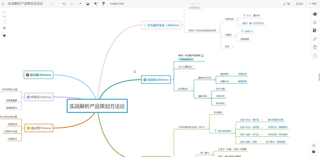Screen dimensions: 320x157
Task: Select the 用户研究 node
Action: coord(220,103)
